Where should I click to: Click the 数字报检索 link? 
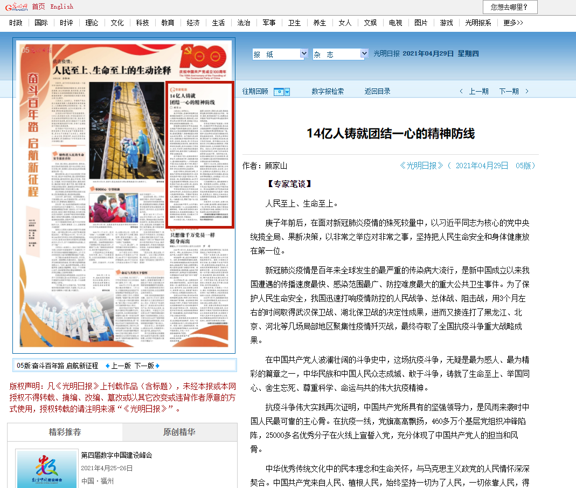click(328, 91)
